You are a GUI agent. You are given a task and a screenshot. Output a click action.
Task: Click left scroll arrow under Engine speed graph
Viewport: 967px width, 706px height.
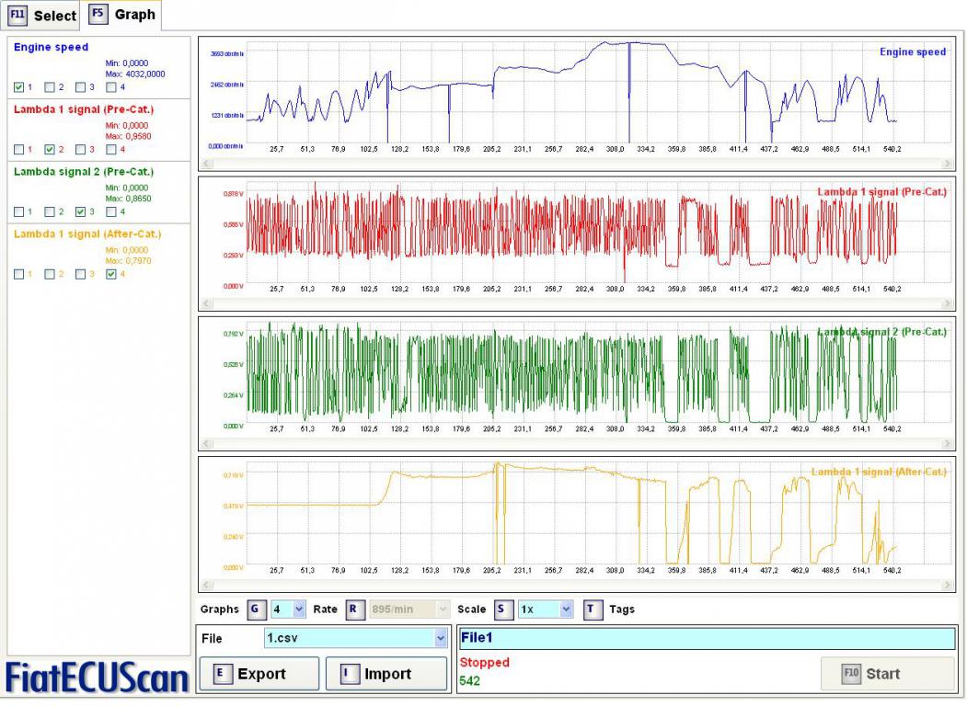point(207,164)
